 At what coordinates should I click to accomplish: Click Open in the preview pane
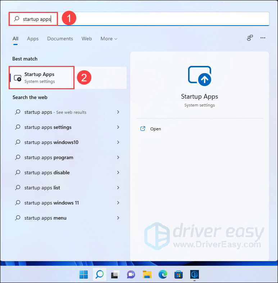(x=155, y=129)
